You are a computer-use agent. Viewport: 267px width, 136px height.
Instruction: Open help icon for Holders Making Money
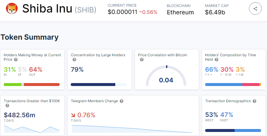[x=16, y=60]
